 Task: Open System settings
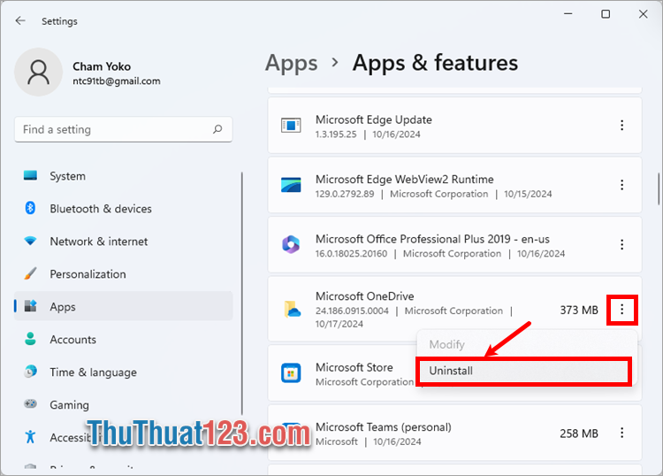[x=68, y=176]
